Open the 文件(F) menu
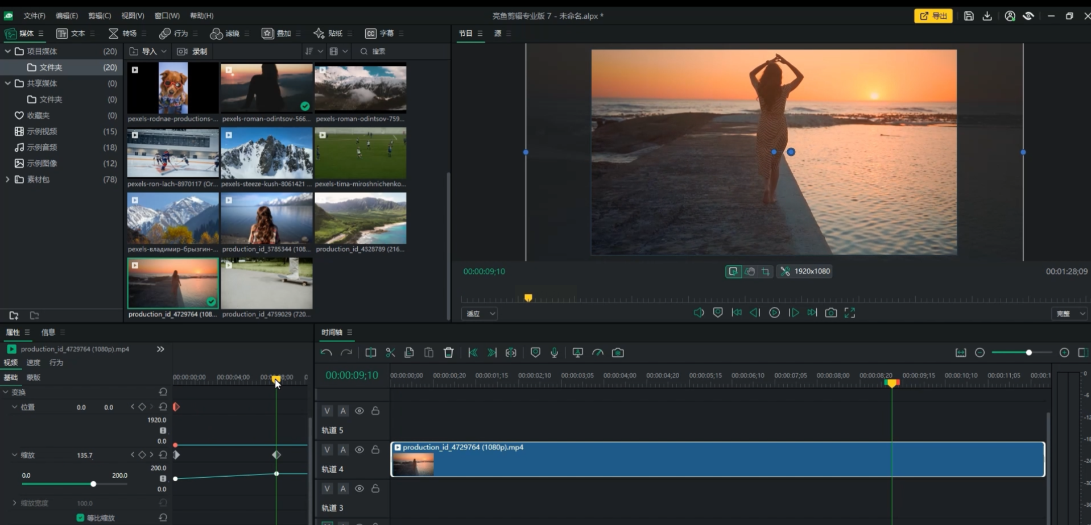This screenshot has width=1091, height=525. 34,16
